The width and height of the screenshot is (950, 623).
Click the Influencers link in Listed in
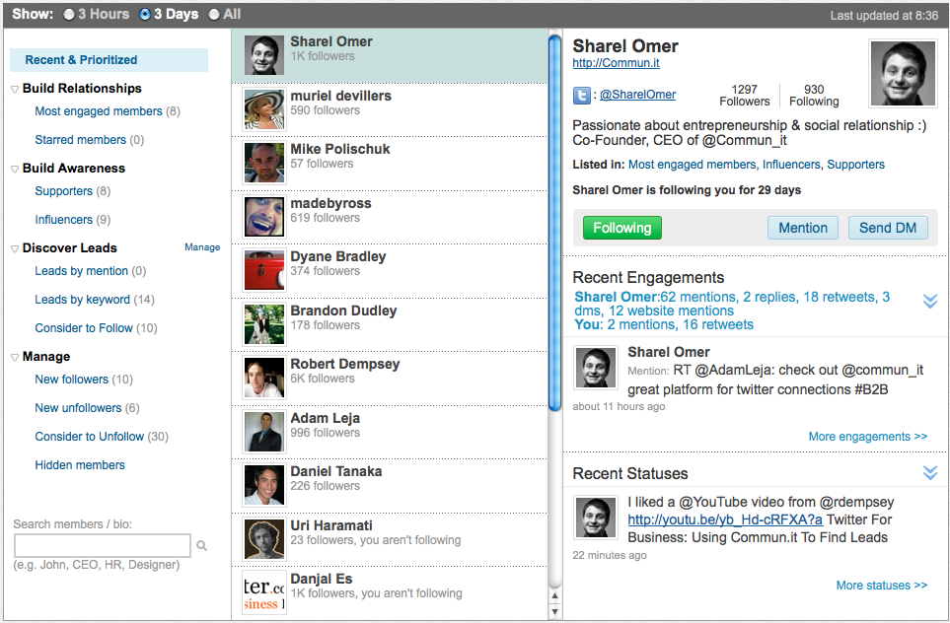pyautogui.click(x=790, y=165)
